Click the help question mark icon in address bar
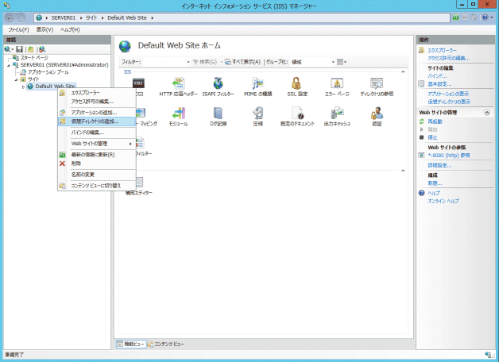 tap(485, 17)
